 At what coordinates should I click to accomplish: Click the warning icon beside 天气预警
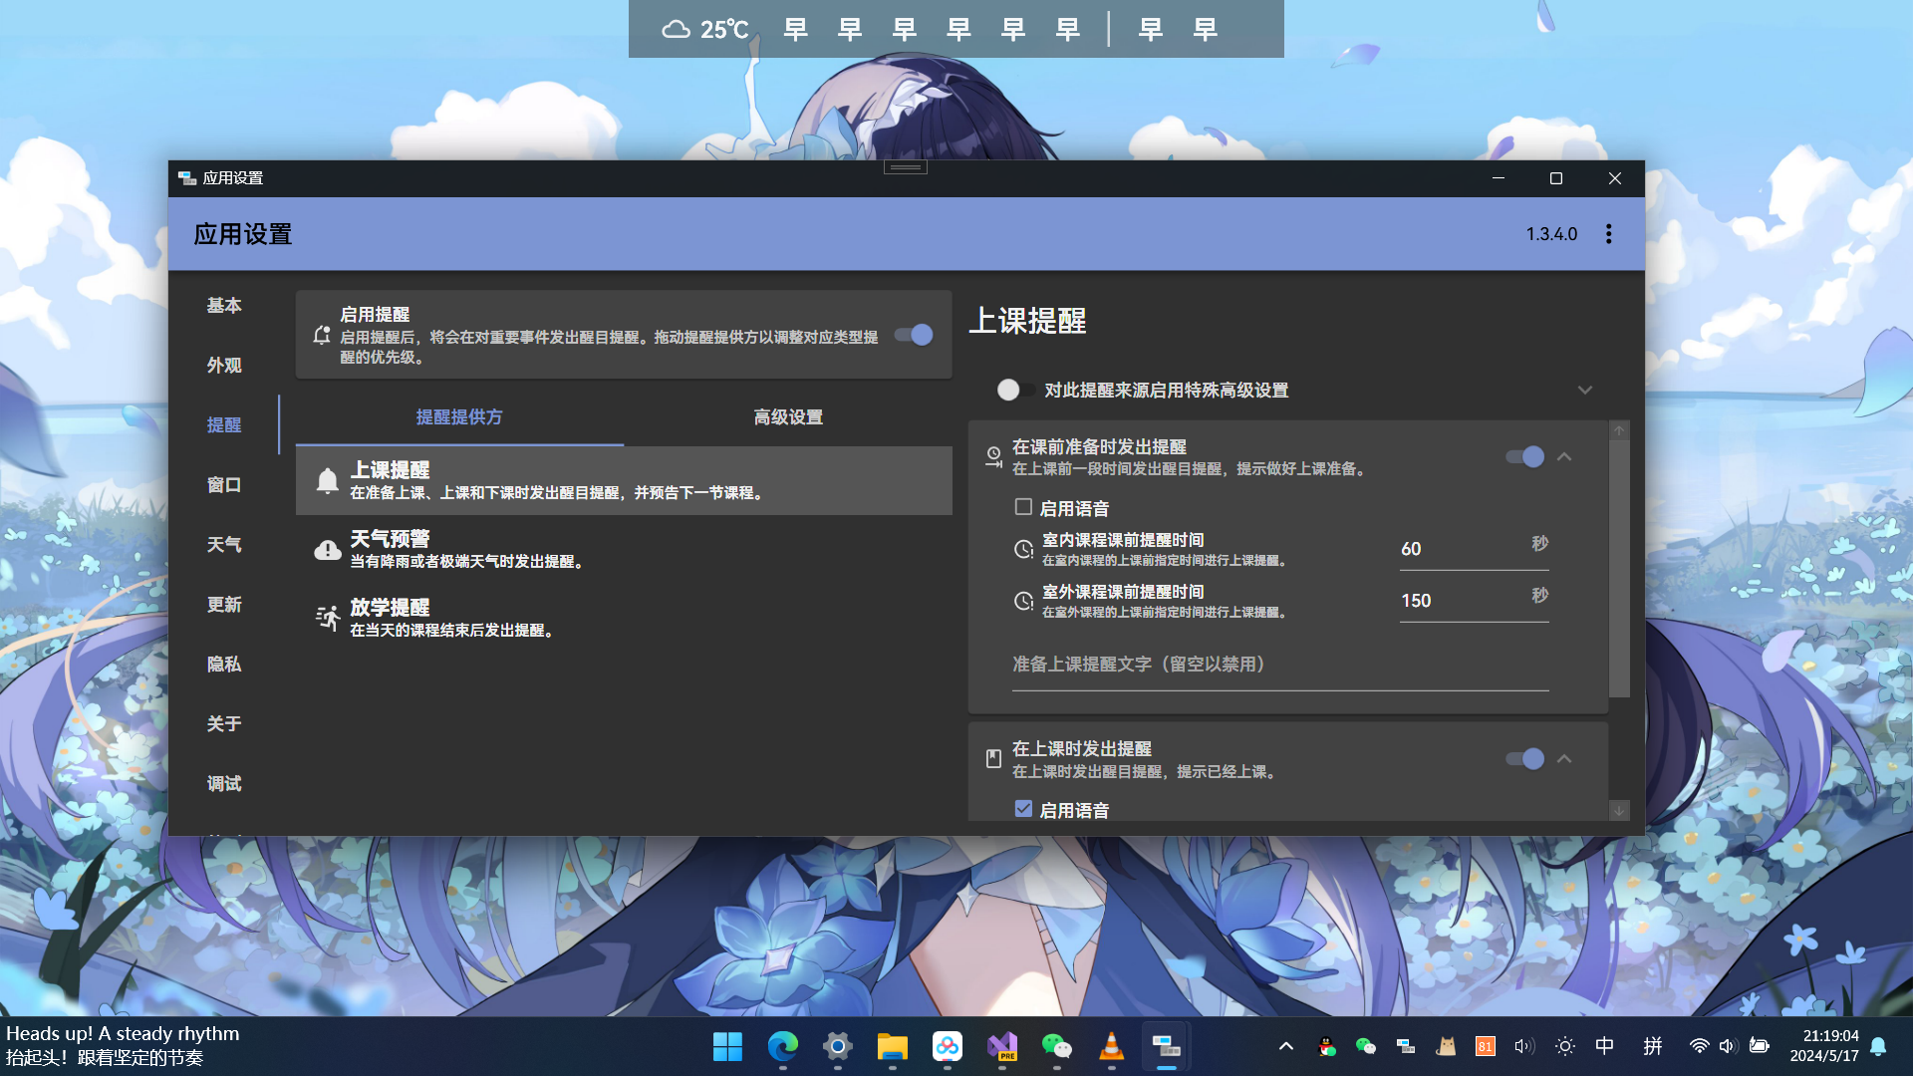(x=328, y=549)
